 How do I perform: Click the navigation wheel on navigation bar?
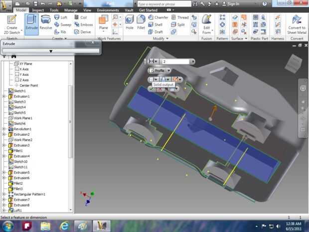click(x=303, y=88)
